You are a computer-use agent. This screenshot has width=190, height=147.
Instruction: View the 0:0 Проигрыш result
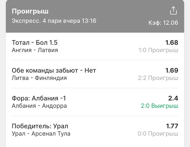[x=158, y=134]
